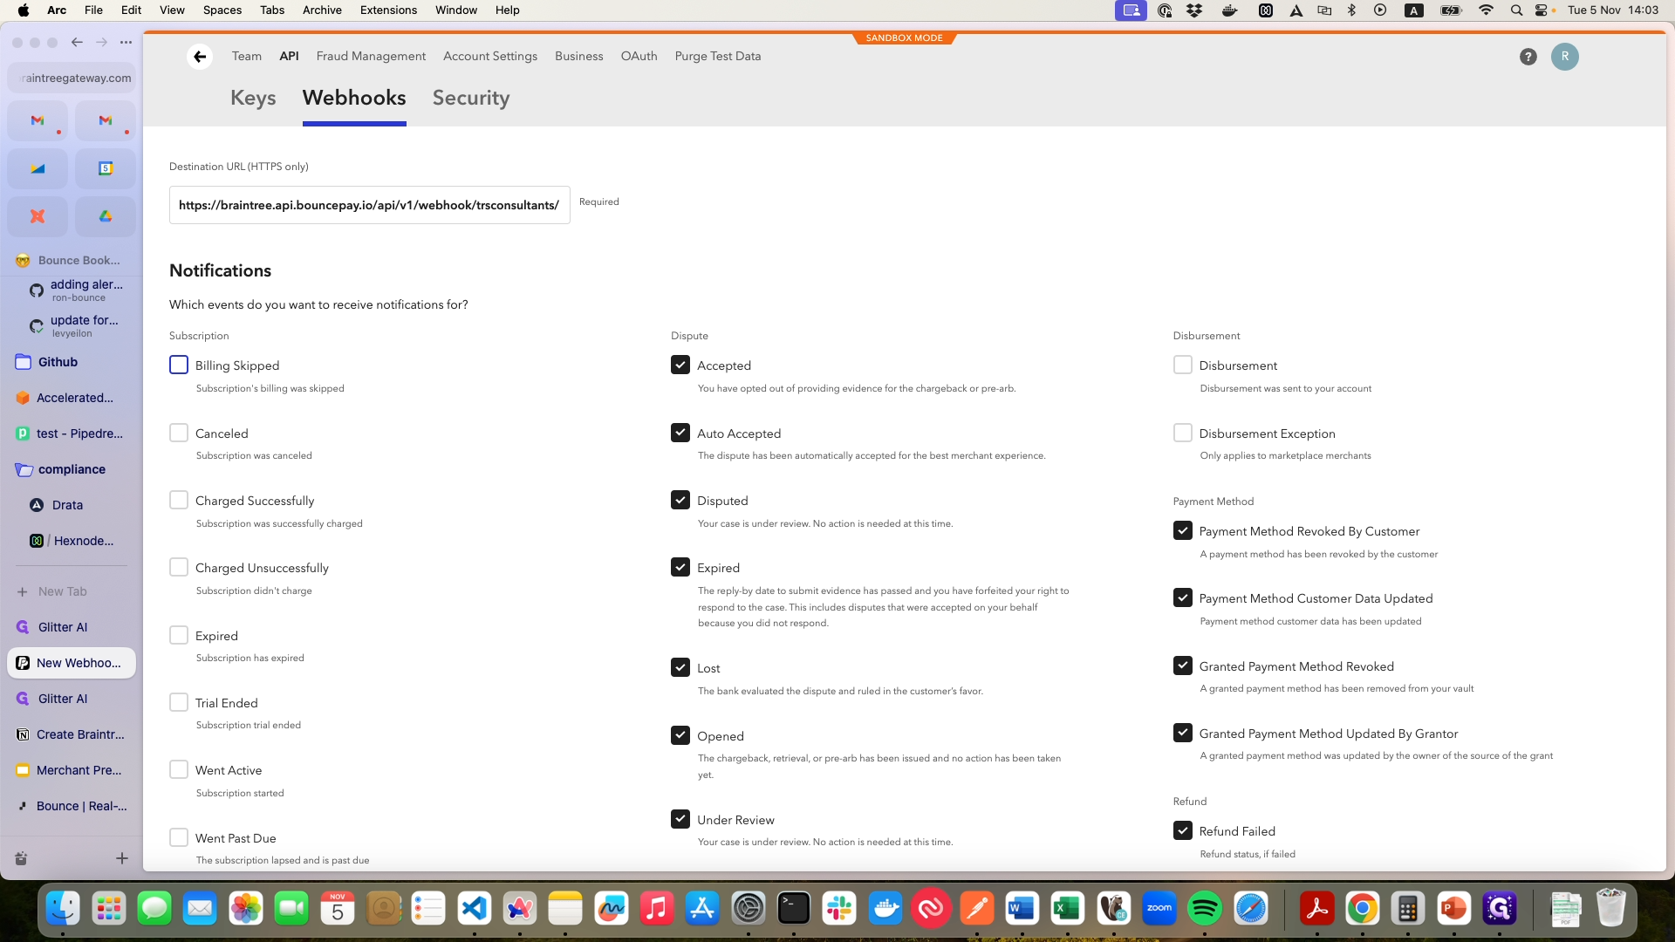The height and width of the screenshot is (942, 1675).
Task: Open Account Settings in top navigation
Action: click(490, 56)
